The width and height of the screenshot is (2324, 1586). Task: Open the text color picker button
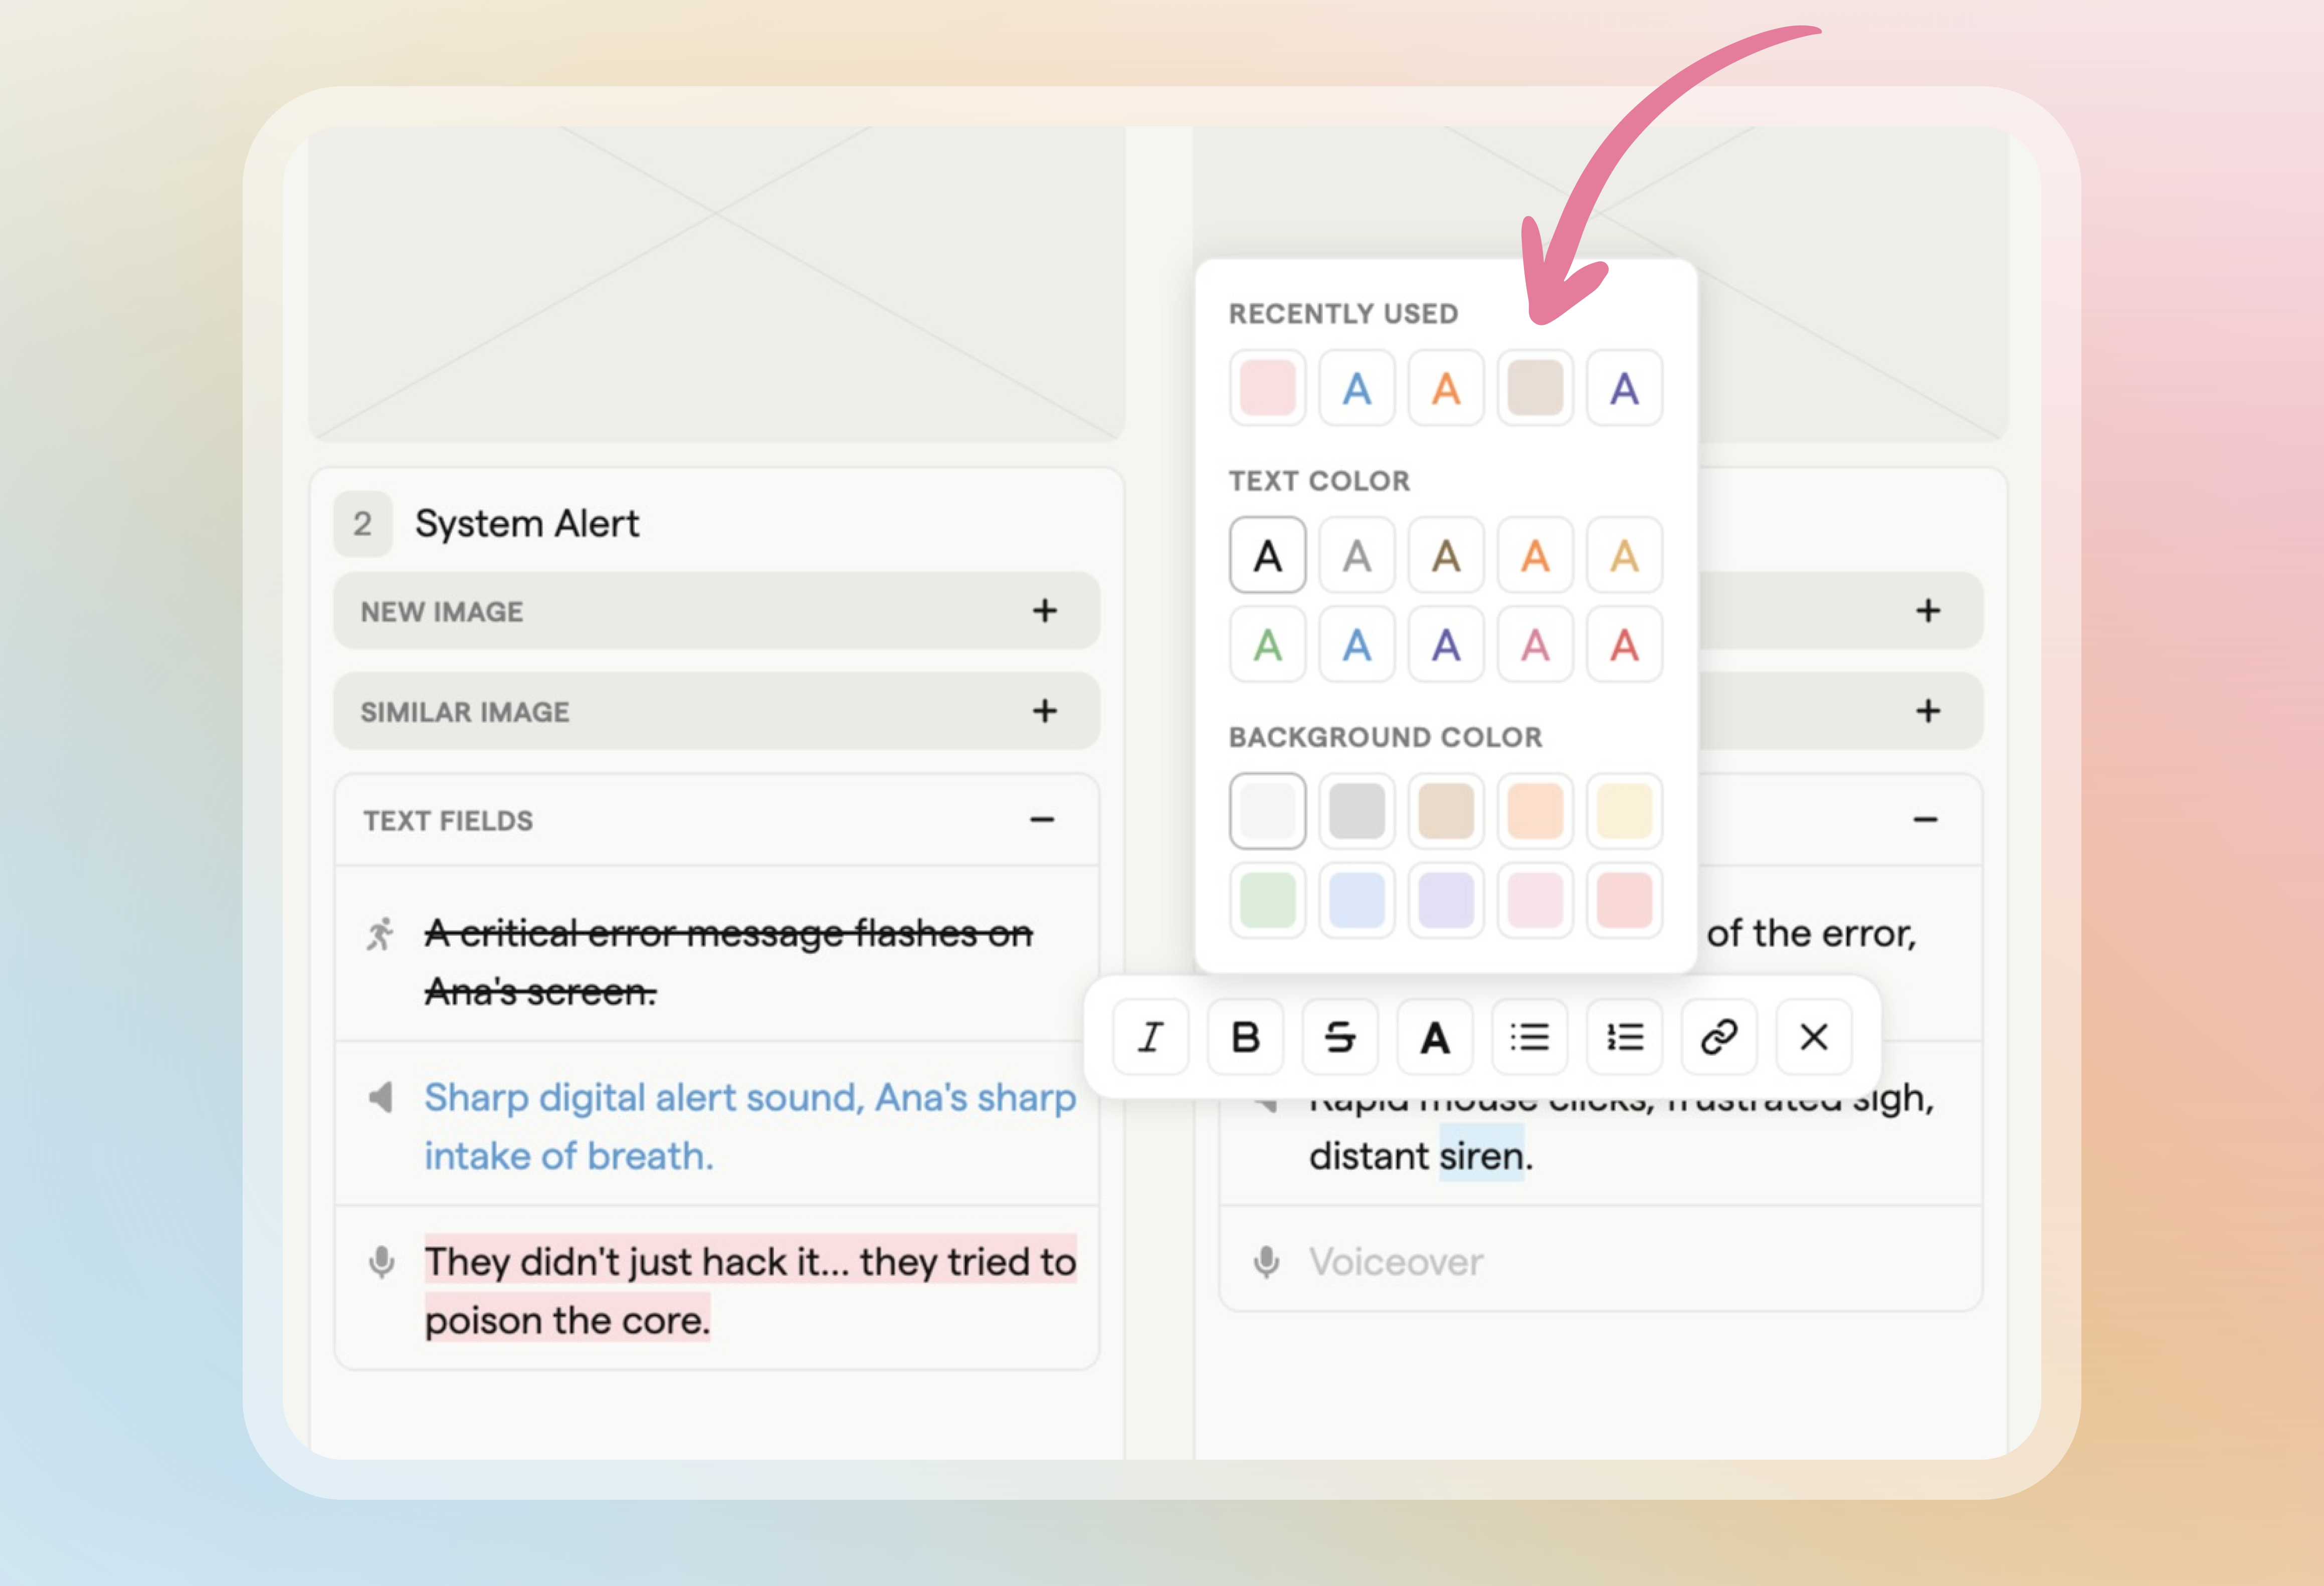[1435, 1037]
